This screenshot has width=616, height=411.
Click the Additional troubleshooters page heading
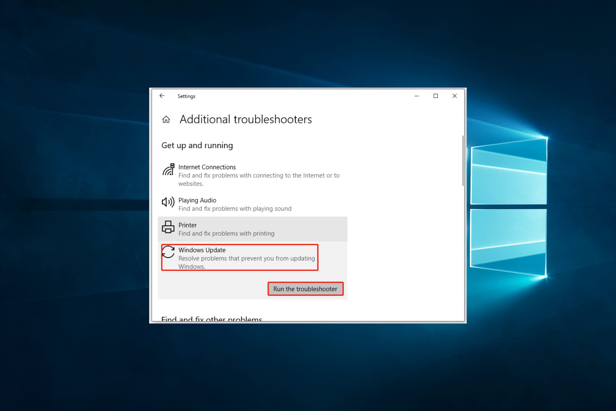pos(245,119)
